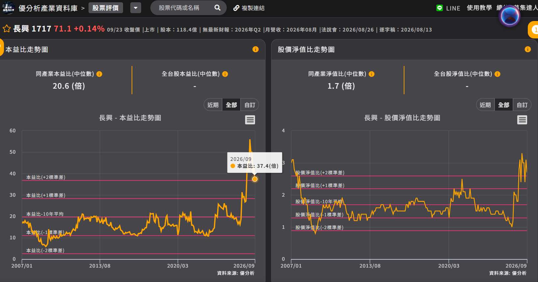
Task: Open the 股票評價 page tab
Action: [x=106, y=8]
